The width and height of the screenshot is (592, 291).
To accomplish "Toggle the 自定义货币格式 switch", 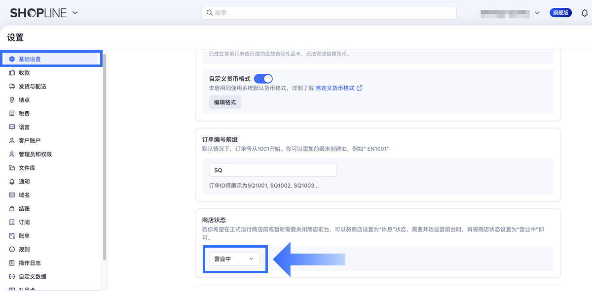I will [263, 79].
